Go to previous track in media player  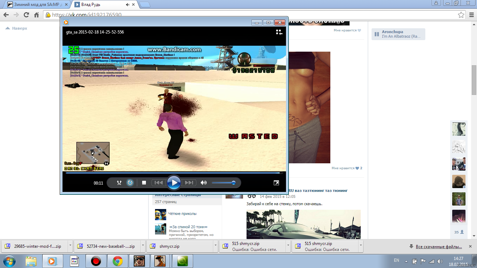coord(159,183)
